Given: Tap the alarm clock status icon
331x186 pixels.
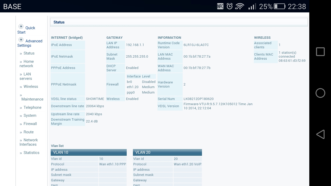Looking at the screenshot, I should point(229,6).
